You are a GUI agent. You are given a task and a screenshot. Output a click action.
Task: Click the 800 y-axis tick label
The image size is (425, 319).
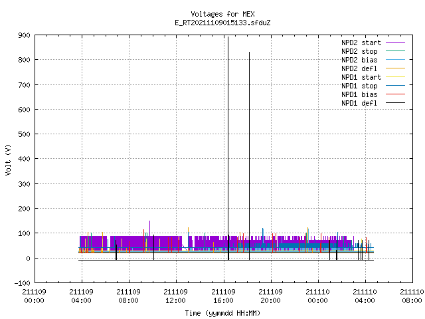24,60
